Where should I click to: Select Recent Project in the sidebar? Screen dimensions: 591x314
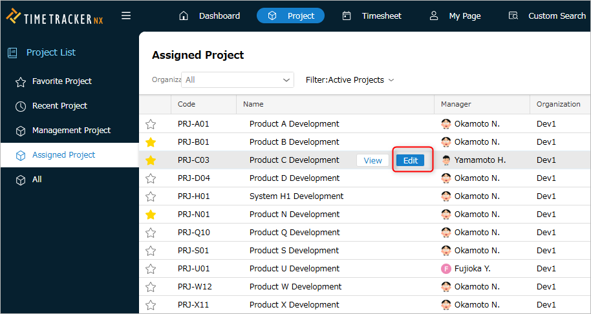coord(70,106)
